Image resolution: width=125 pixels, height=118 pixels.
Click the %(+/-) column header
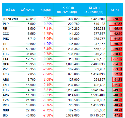115,10
